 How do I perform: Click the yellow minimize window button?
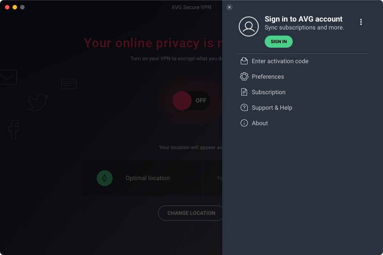pos(15,7)
